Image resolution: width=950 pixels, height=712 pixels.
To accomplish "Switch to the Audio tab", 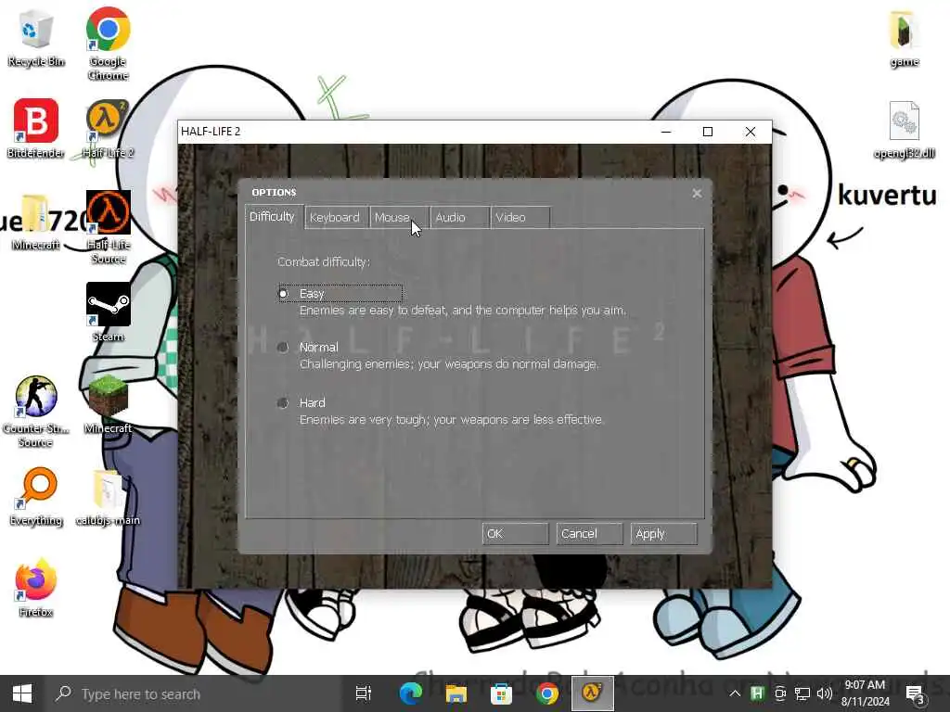I will click(459, 217).
